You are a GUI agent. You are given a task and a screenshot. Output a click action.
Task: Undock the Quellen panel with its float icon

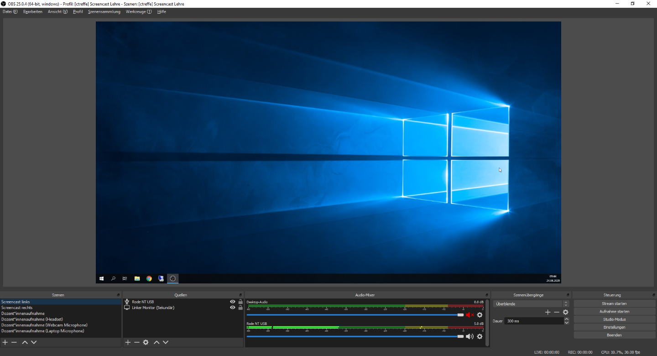pos(240,295)
